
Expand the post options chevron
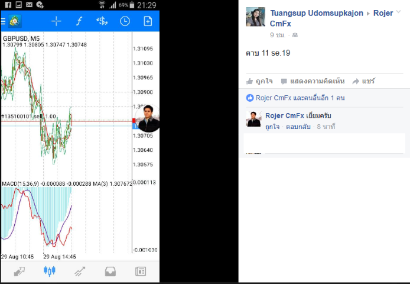click(399, 12)
